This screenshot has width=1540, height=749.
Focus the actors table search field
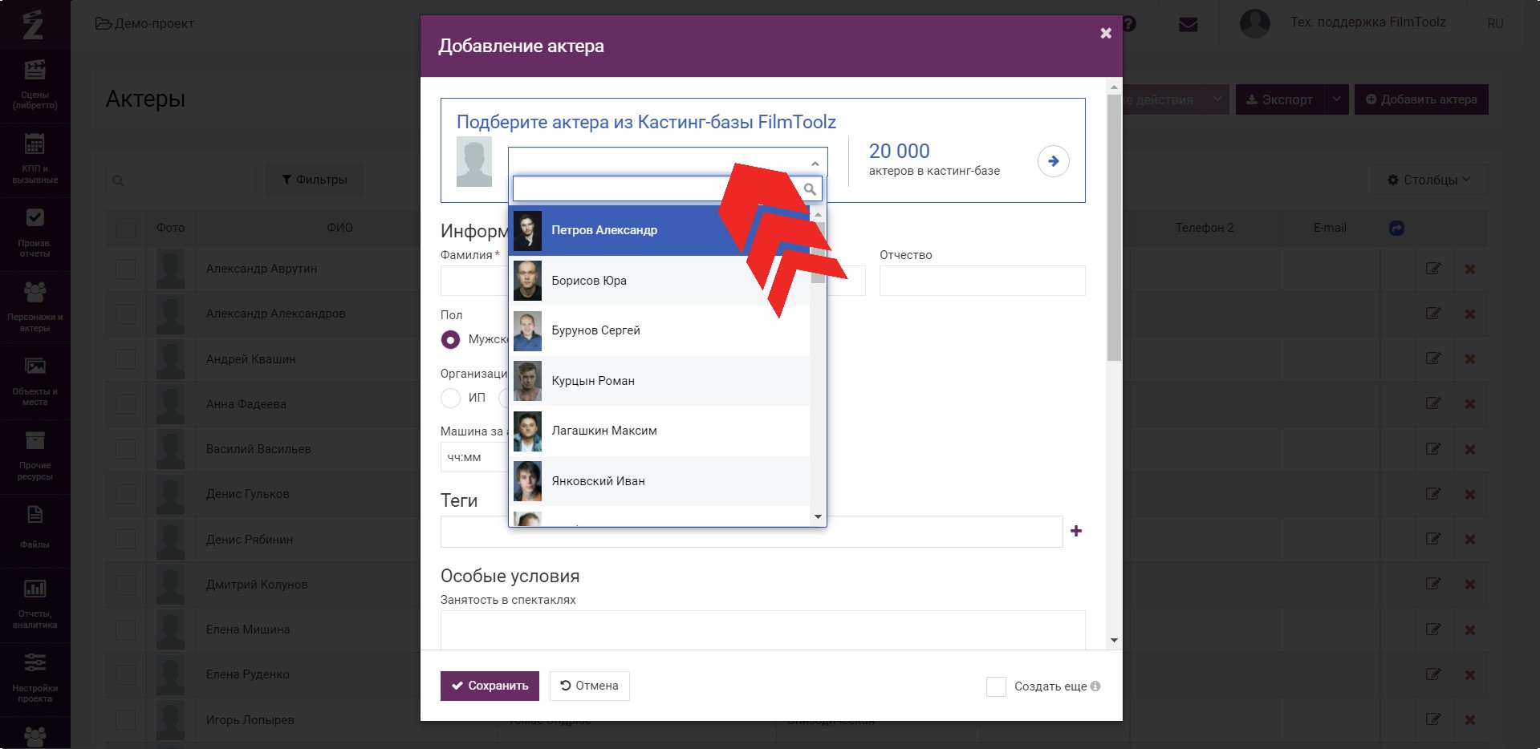coord(181,180)
